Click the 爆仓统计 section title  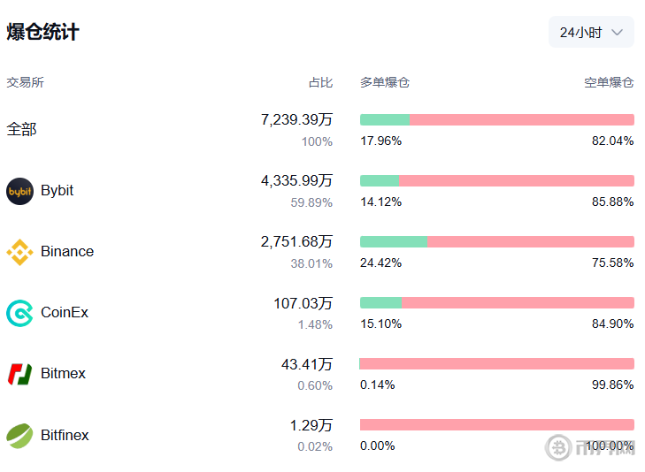coord(43,32)
